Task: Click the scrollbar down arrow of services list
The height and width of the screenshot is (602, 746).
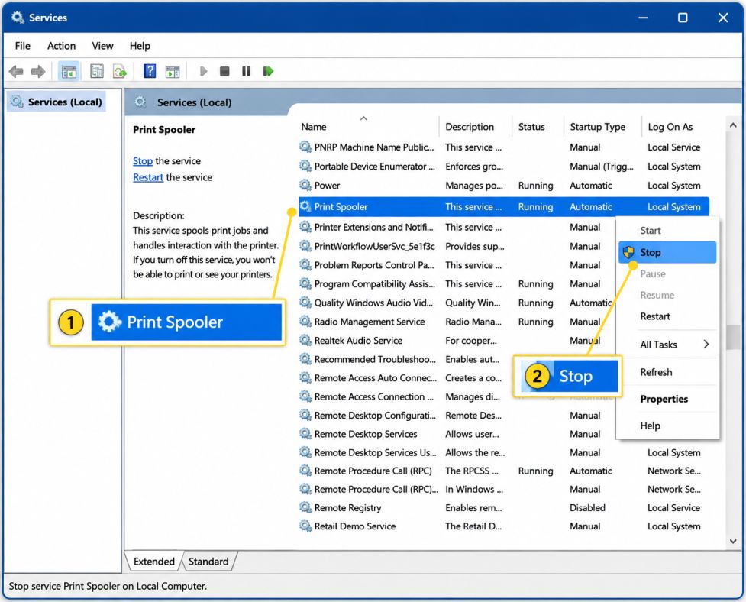Action: tap(733, 541)
